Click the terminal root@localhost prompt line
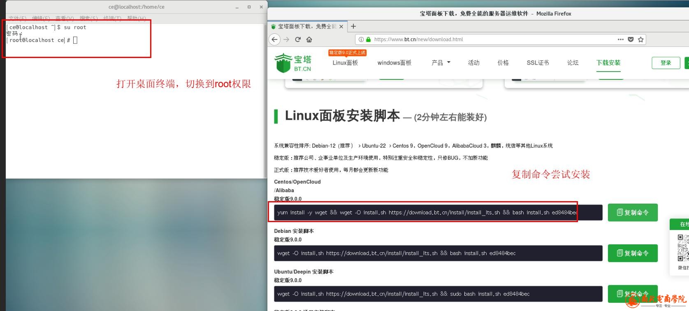This screenshot has width=689, height=311. pos(41,40)
